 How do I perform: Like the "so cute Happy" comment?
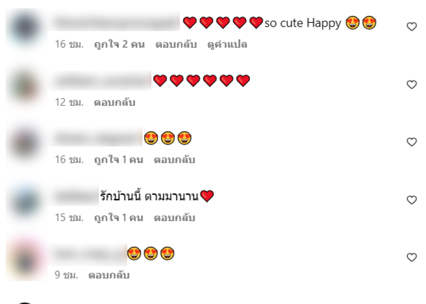[x=412, y=27]
